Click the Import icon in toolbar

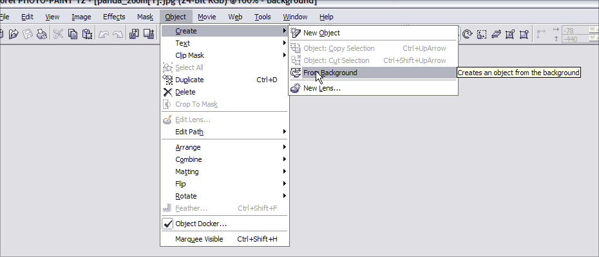(135, 34)
